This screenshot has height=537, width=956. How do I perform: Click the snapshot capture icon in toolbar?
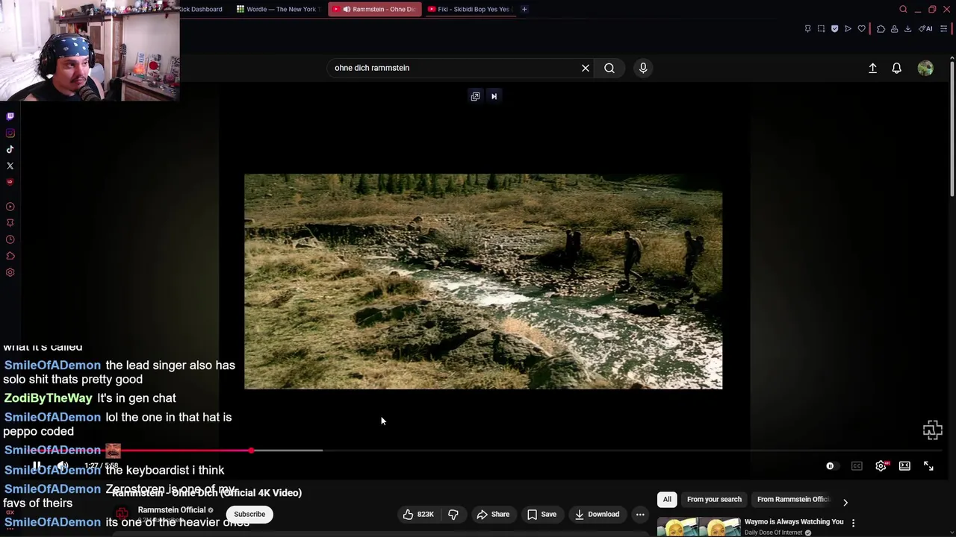click(x=821, y=28)
